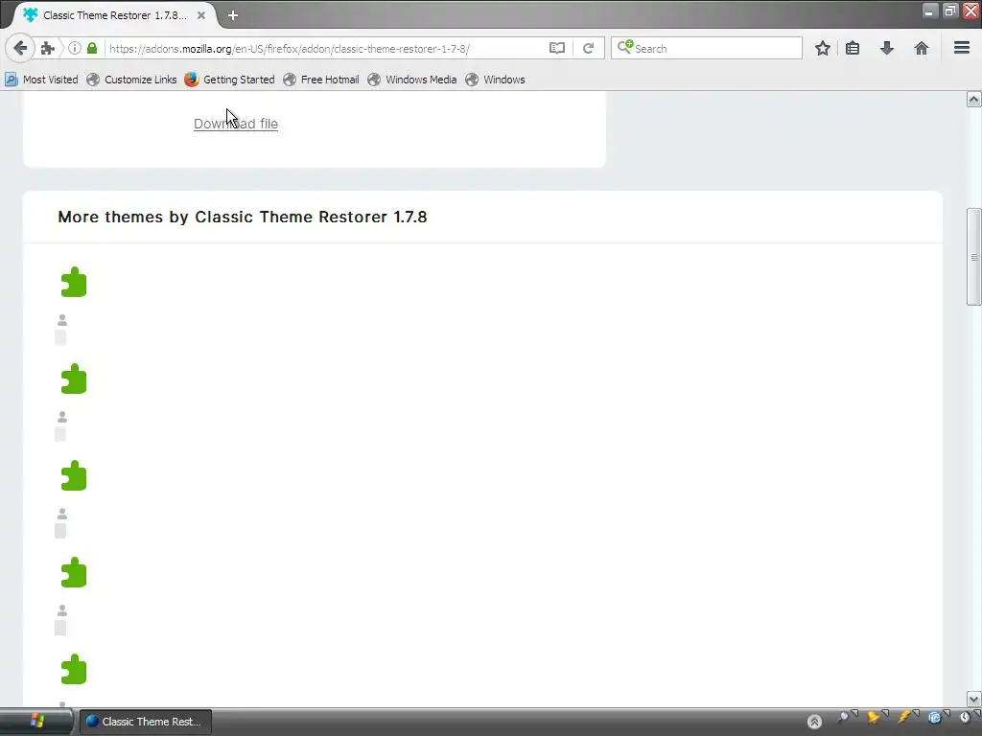The image size is (982, 736).
Task: Show site information via the info icon
Action: [x=75, y=48]
